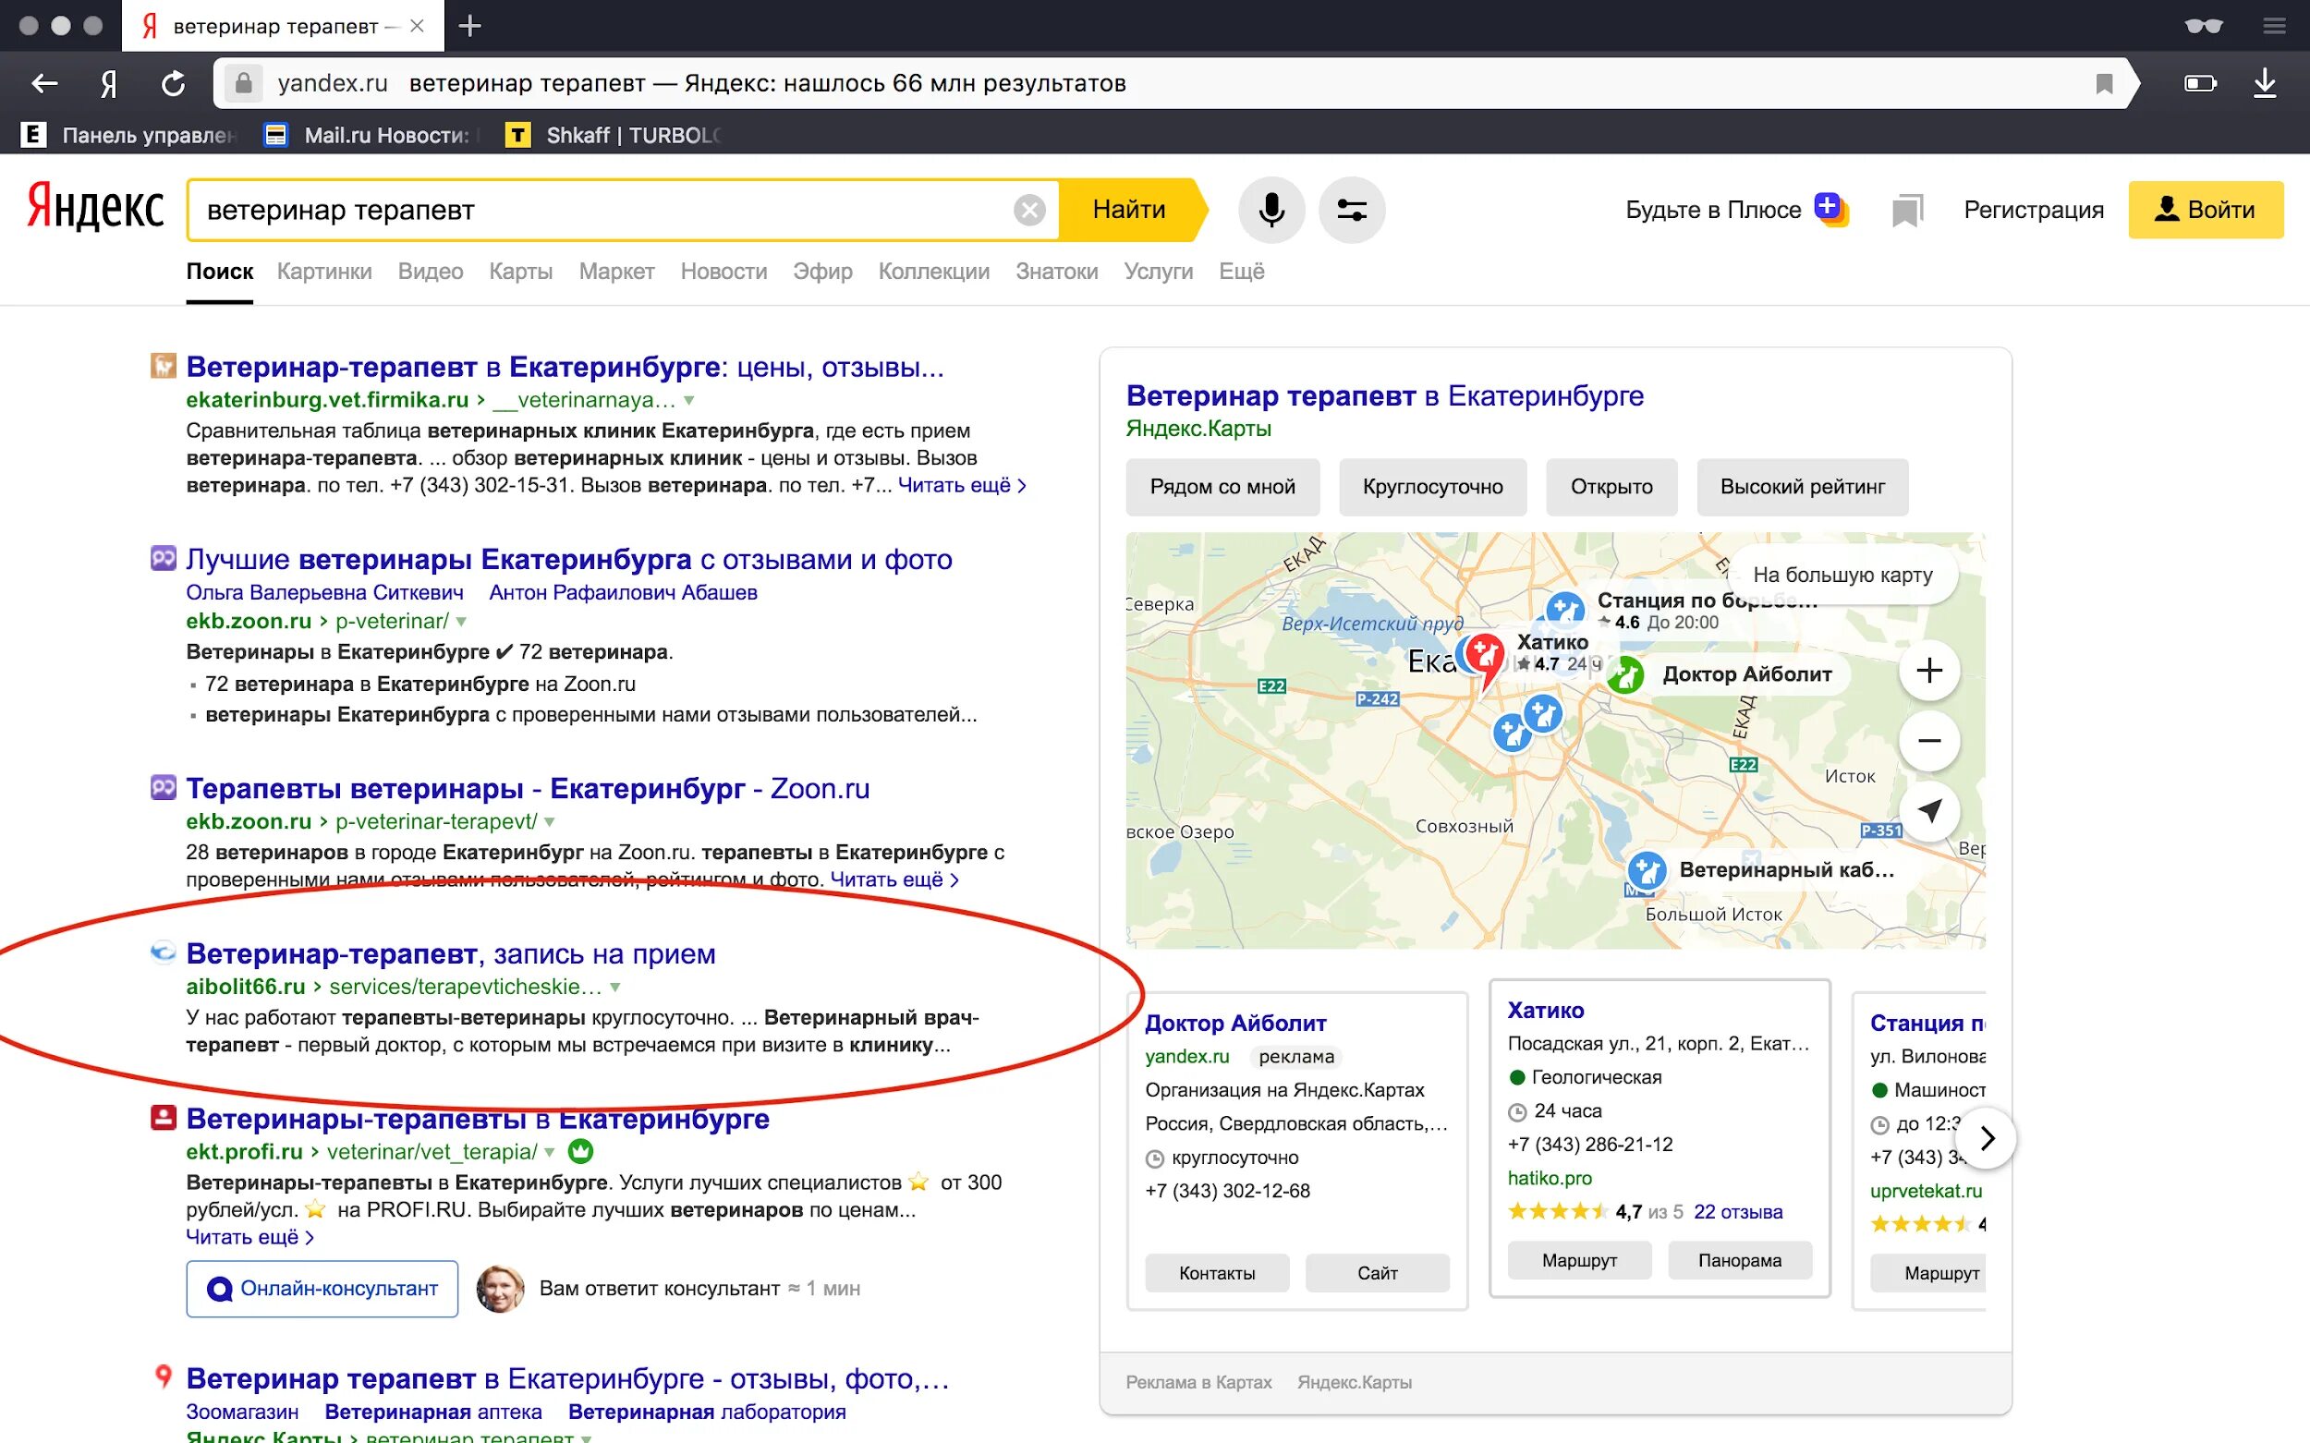Image resolution: width=2310 pixels, height=1443 pixels.
Task: Toggle the Круглосуточно map filter
Action: 1432,487
